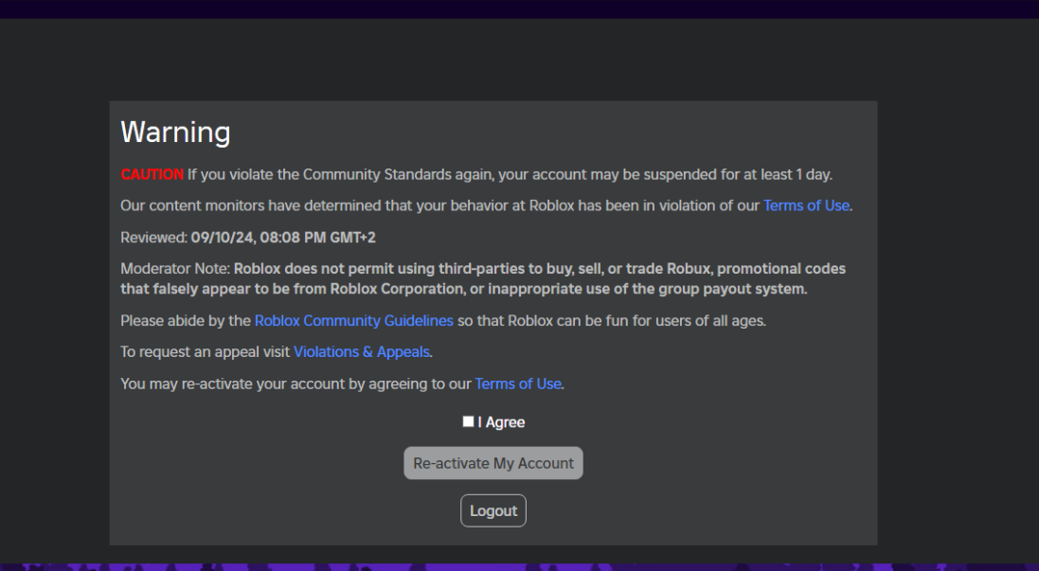Visit the Violations & Appeals link
The height and width of the screenshot is (571, 1039).
361,351
